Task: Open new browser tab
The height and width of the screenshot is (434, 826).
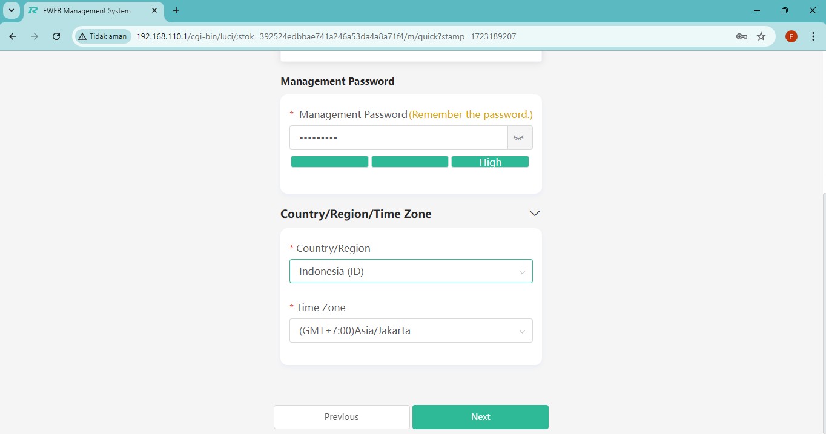Action: pos(176,11)
